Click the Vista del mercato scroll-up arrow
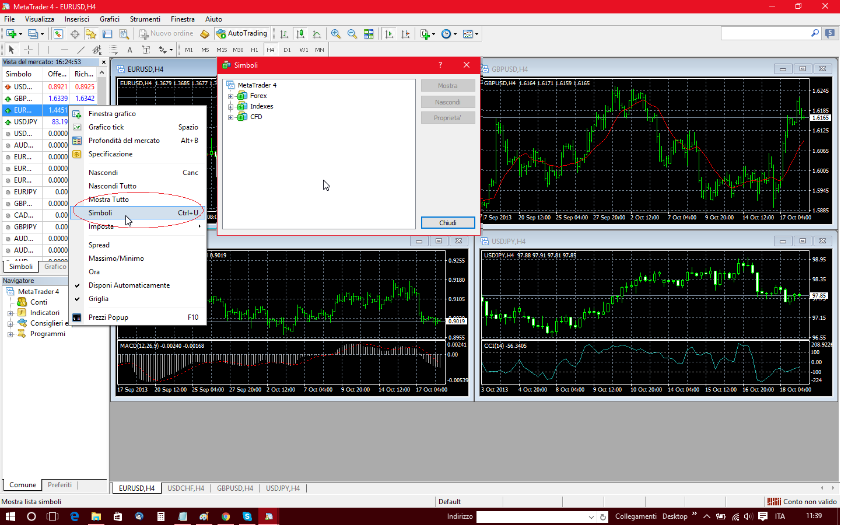 [102, 73]
